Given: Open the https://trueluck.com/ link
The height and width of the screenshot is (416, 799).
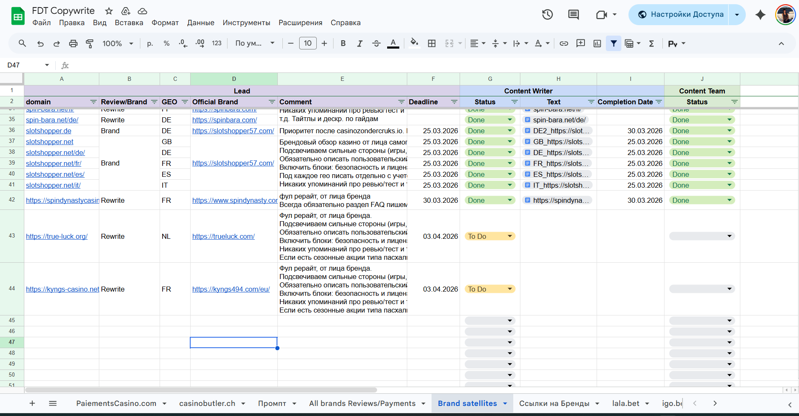Looking at the screenshot, I should tap(223, 236).
